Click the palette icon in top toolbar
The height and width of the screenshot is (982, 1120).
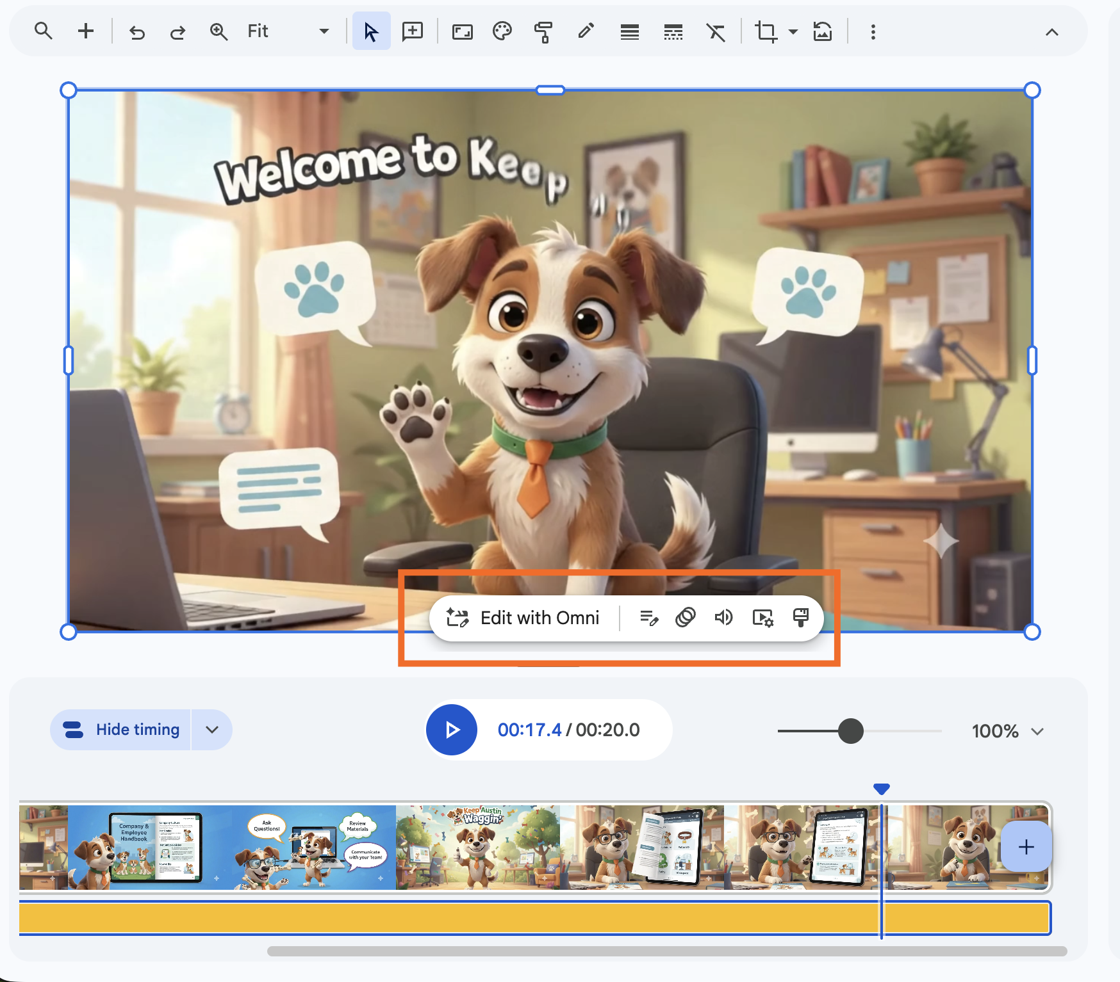tap(502, 31)
